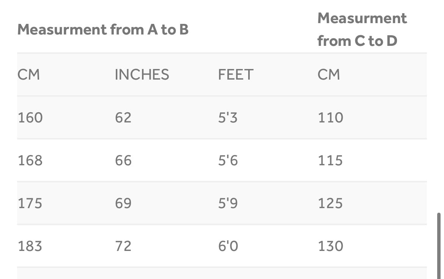Click the 175 cm cell
Screen dimensions: 444x279
coord(30,203)
